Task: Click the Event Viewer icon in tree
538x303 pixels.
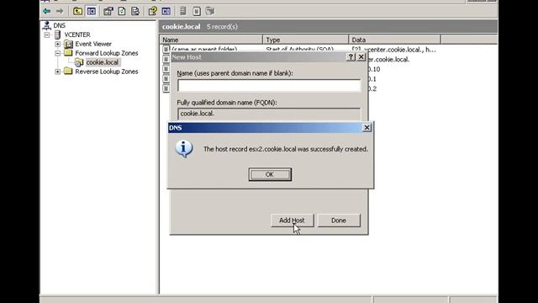Action: coord(69,44)
